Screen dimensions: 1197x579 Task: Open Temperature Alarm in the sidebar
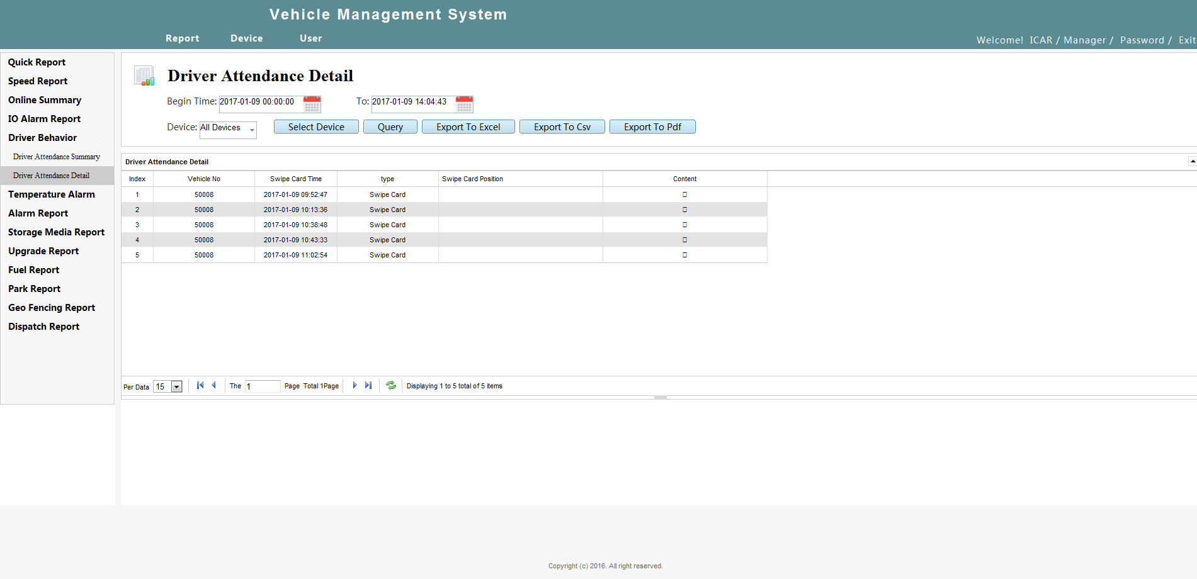(x=52, y=194)
